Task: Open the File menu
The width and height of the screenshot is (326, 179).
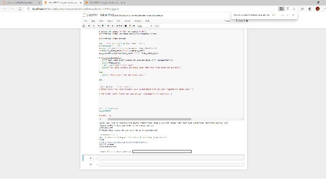Action: [86, 21]
